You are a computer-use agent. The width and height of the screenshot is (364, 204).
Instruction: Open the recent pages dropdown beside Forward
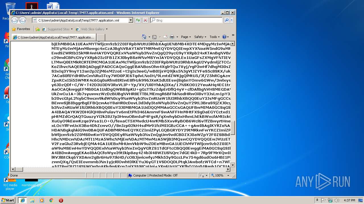pyautogui.click(x=29, y=20)
